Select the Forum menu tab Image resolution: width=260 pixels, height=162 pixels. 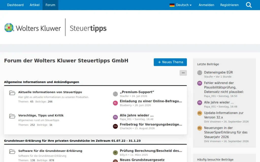pos(51,5)
